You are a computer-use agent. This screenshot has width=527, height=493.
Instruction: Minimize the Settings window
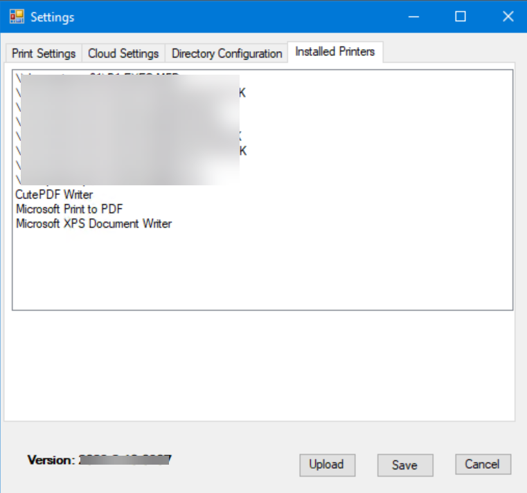(413, 17)
